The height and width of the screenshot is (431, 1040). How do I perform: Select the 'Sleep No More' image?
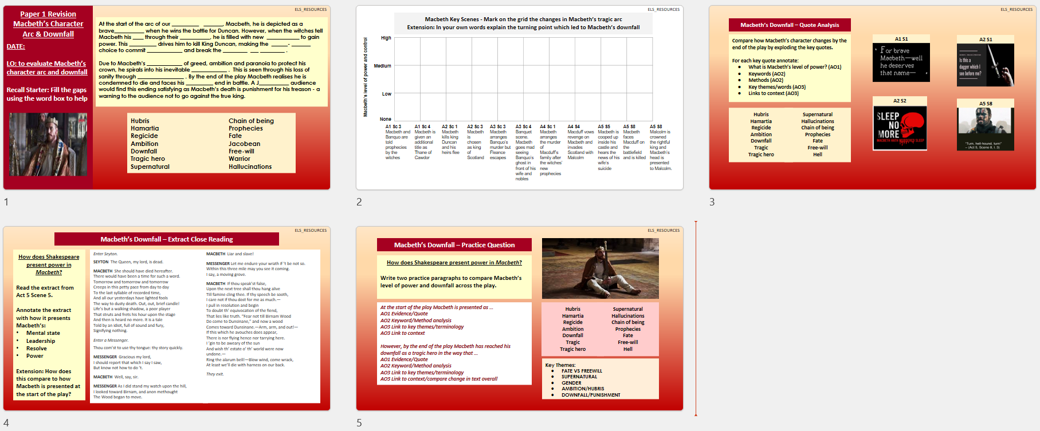coord(900,127)
